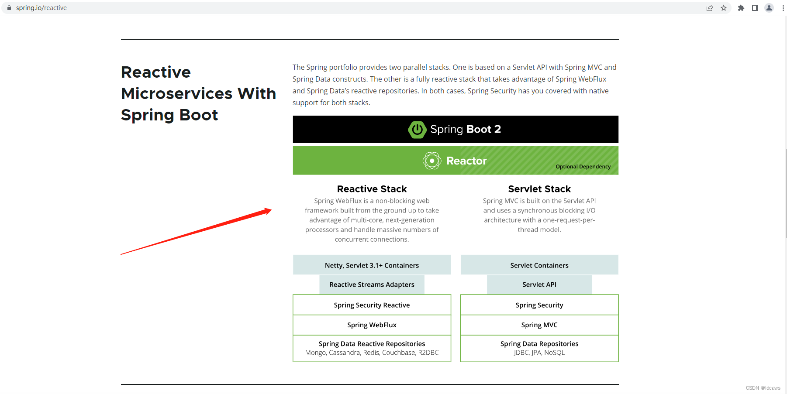
Task: Click the "Servlet Stack" heading
Action: pos(539,189)
